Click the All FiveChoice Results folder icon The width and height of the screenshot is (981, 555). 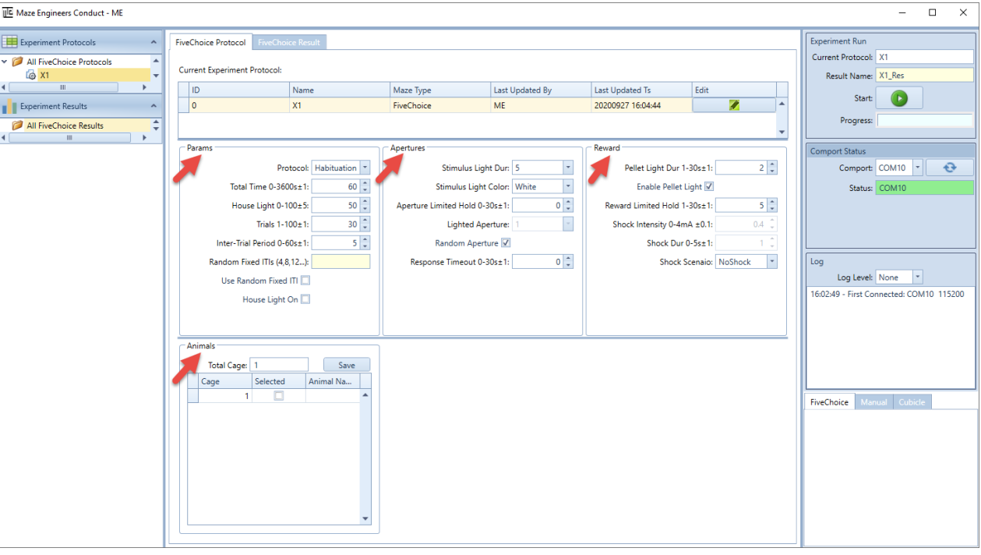(18, 125)
